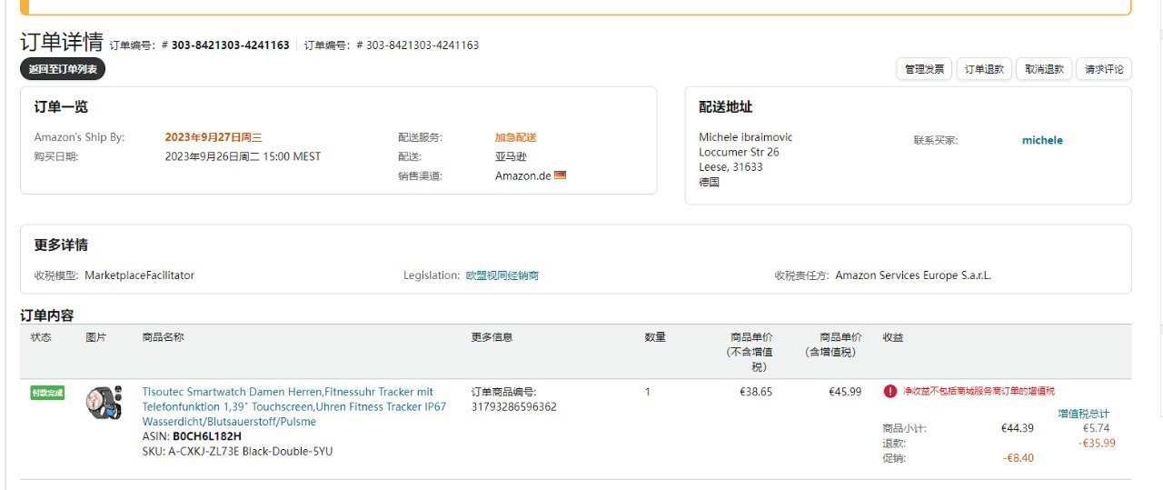Click the German flag icon beside Amazon.de

(x=561, y=175)
